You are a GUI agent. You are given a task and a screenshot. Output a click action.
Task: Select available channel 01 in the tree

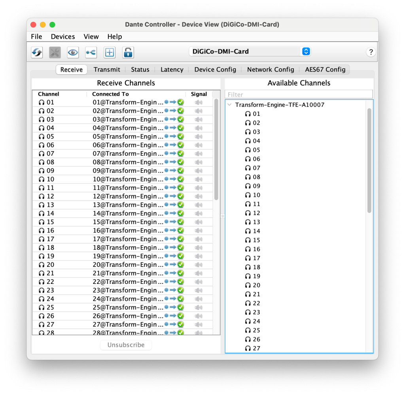256,114
